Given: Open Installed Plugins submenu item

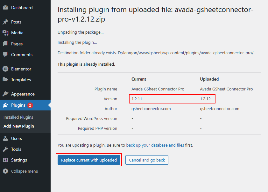Looking at the screenshot, I should pos(18,117).
